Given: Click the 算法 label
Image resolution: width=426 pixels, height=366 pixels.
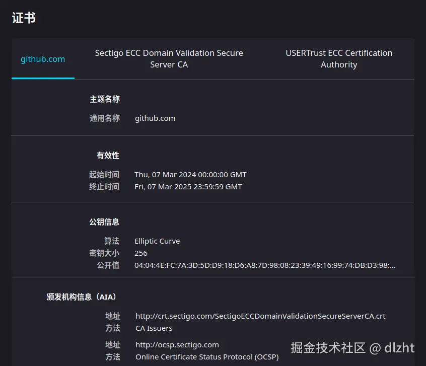Looking at the screenshot, I should tap(112, 241).
